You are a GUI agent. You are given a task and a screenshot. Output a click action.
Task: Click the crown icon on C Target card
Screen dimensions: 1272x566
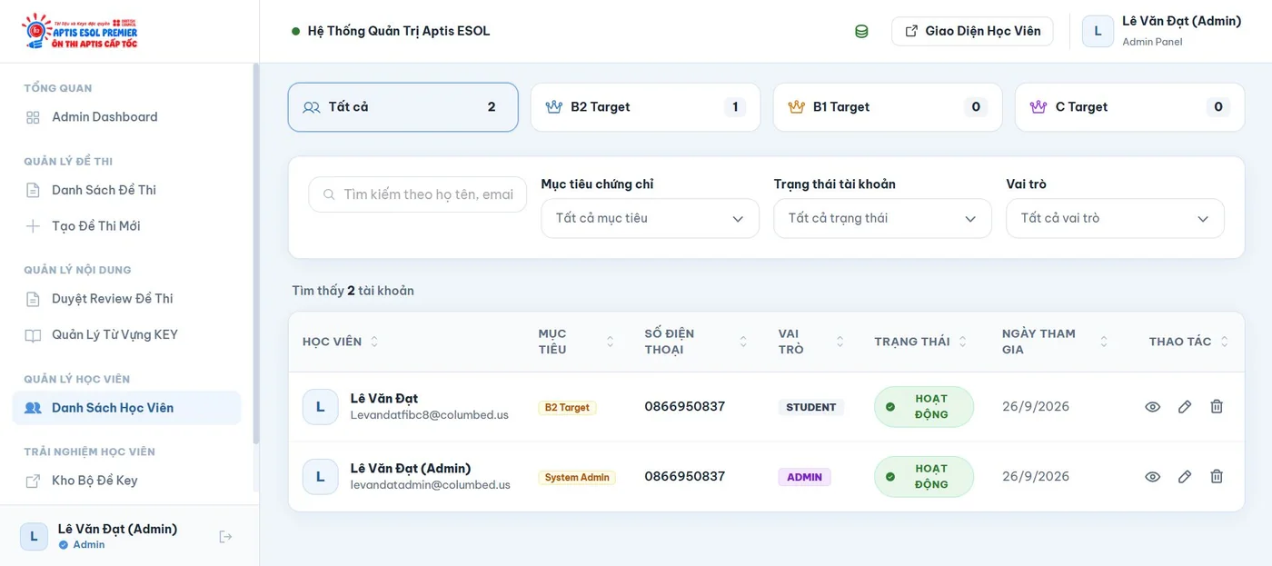(1038, 107)
